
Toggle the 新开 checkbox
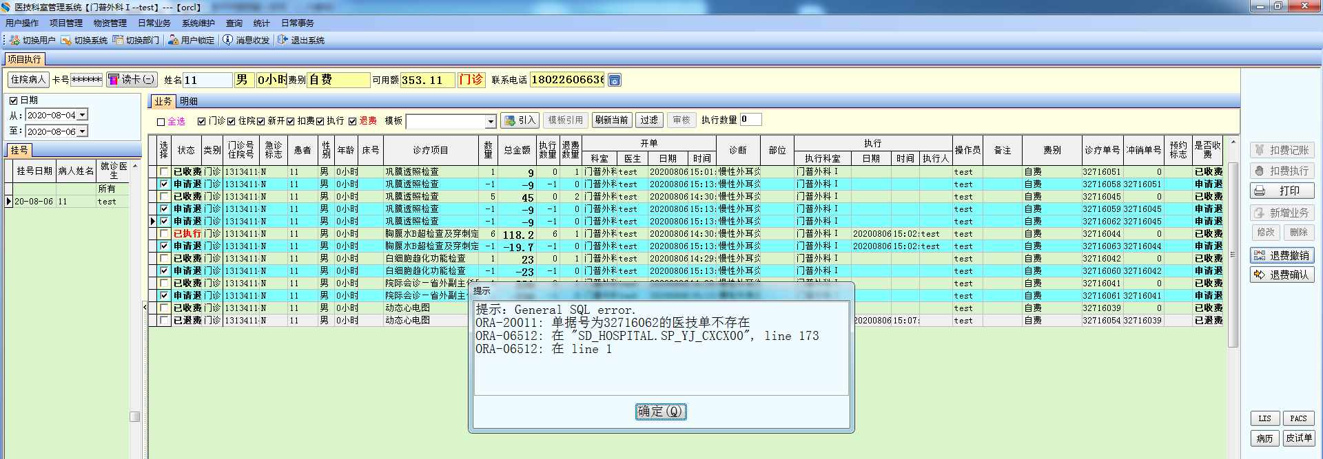(x=261, y=121)
